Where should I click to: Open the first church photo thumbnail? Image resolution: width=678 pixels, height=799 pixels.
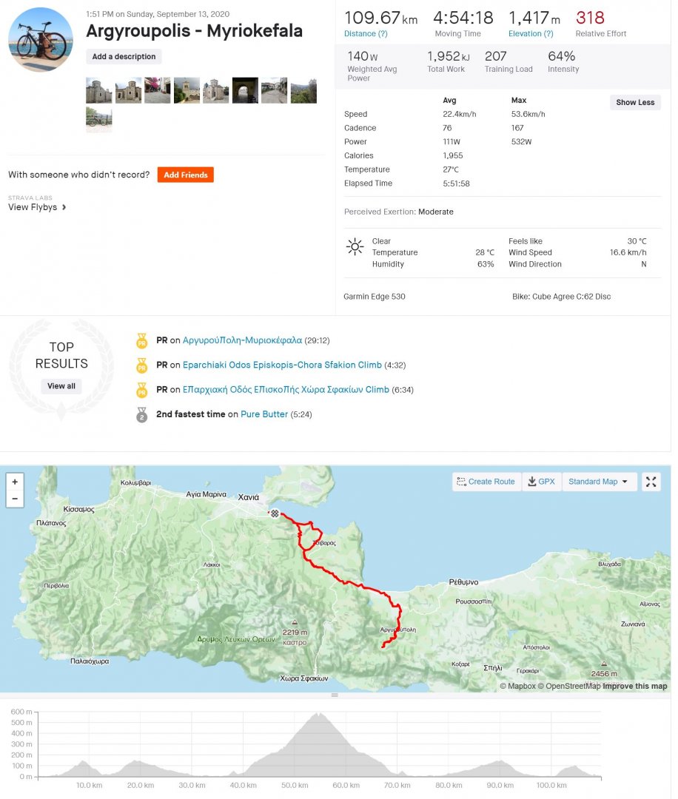(x=98, y=90)
